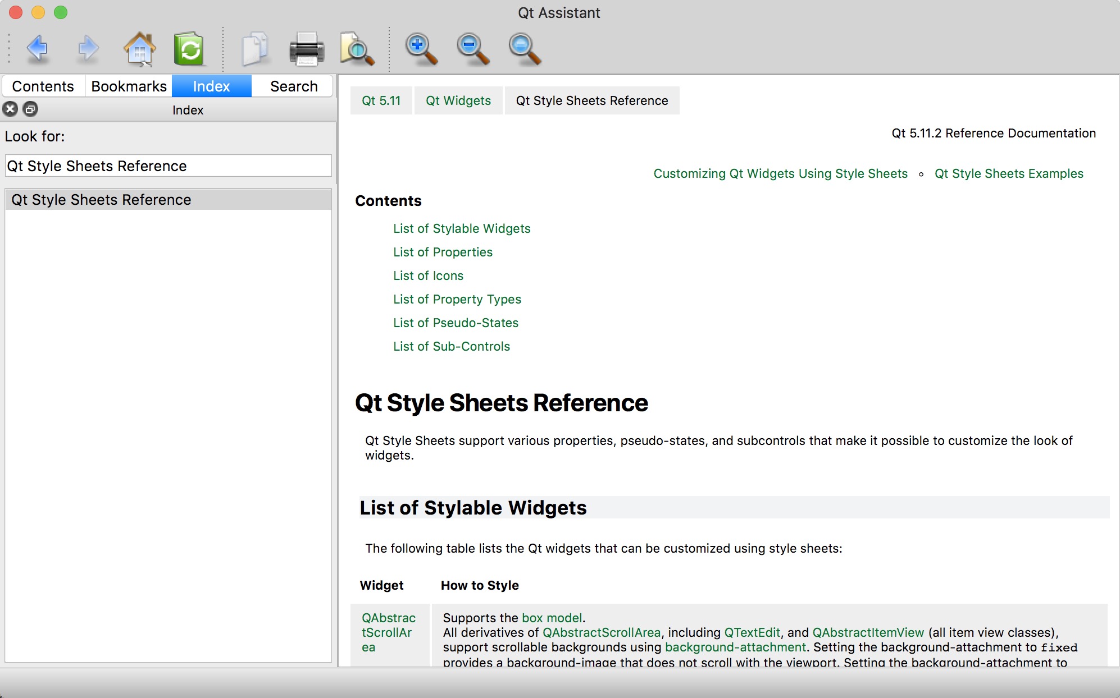
Task: Switch to the Contents tab
Action: [x=43, y=86]
